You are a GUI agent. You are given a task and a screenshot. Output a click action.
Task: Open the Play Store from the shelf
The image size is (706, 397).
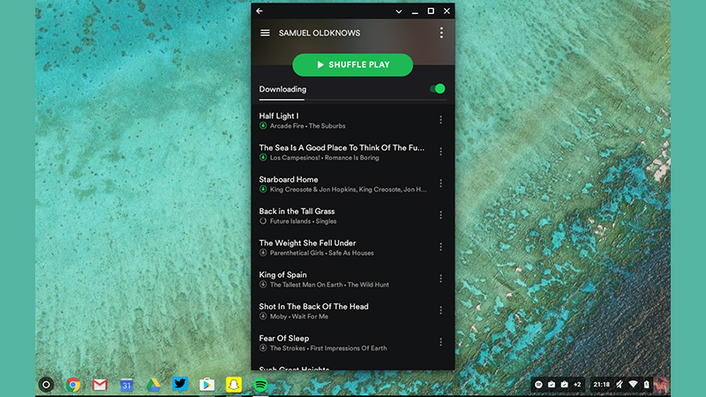coord(207,385)
